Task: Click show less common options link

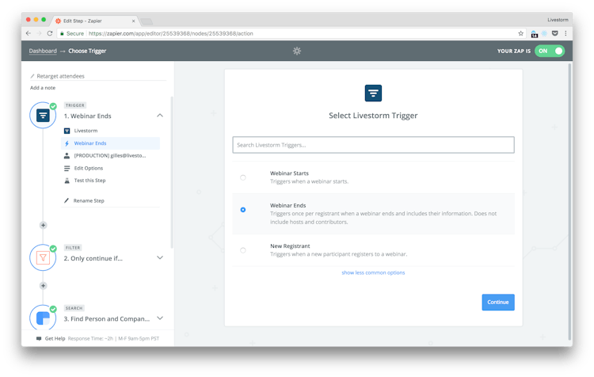Action: (x=373, y=272)
